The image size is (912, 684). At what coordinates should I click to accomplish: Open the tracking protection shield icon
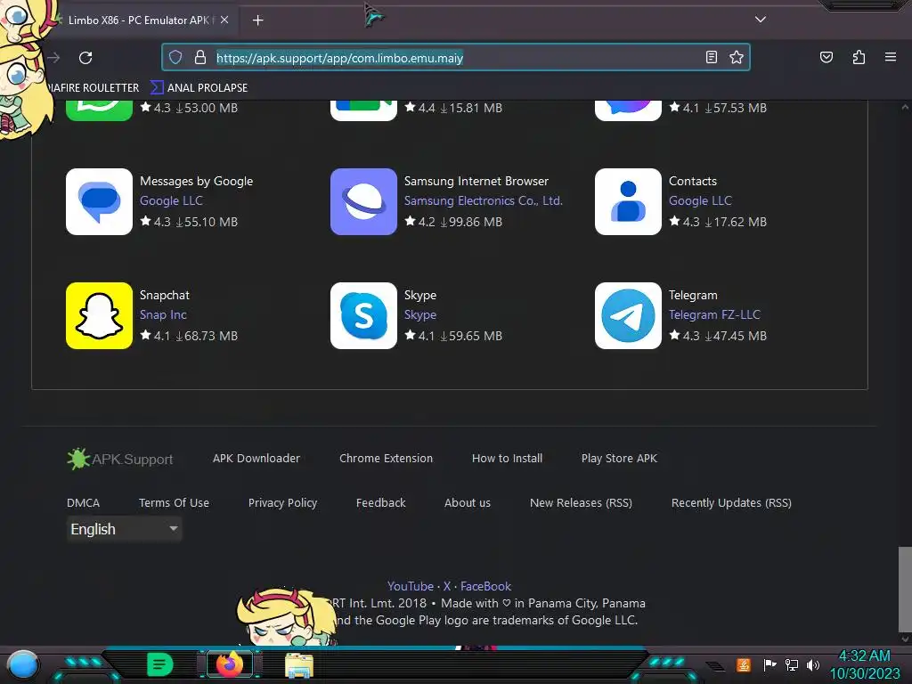175,57
